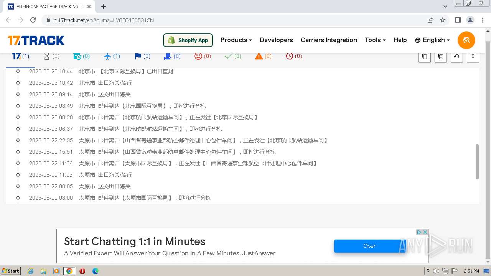Viewport: 491px width, 276px height.
Task: Expand the Products dropdown menu
Action: click(x=236, y=40)
